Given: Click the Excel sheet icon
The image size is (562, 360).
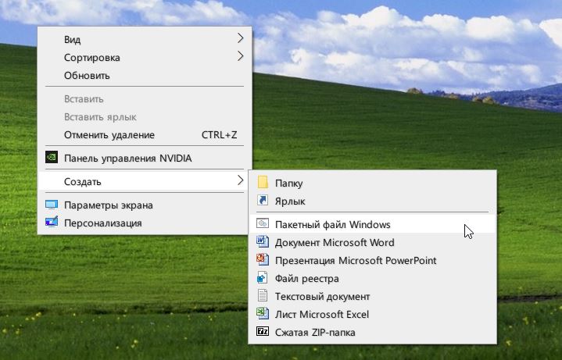Looking at the screenshot, I should pos(263,313).
